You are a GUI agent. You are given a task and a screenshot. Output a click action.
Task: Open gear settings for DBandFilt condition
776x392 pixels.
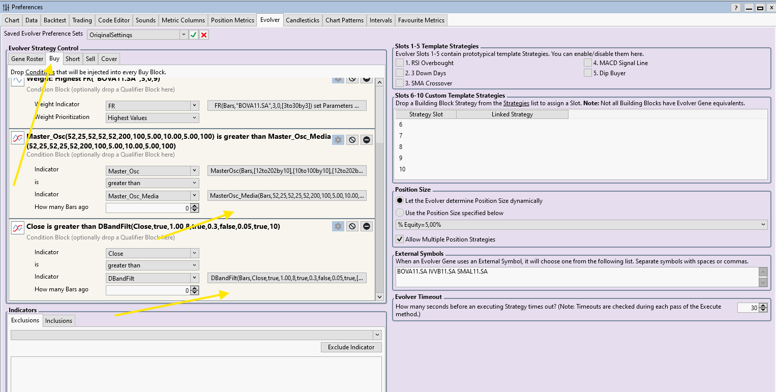tap(338, 226)
